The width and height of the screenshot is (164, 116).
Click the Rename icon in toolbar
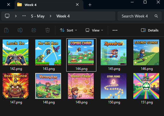click(20, 30)
